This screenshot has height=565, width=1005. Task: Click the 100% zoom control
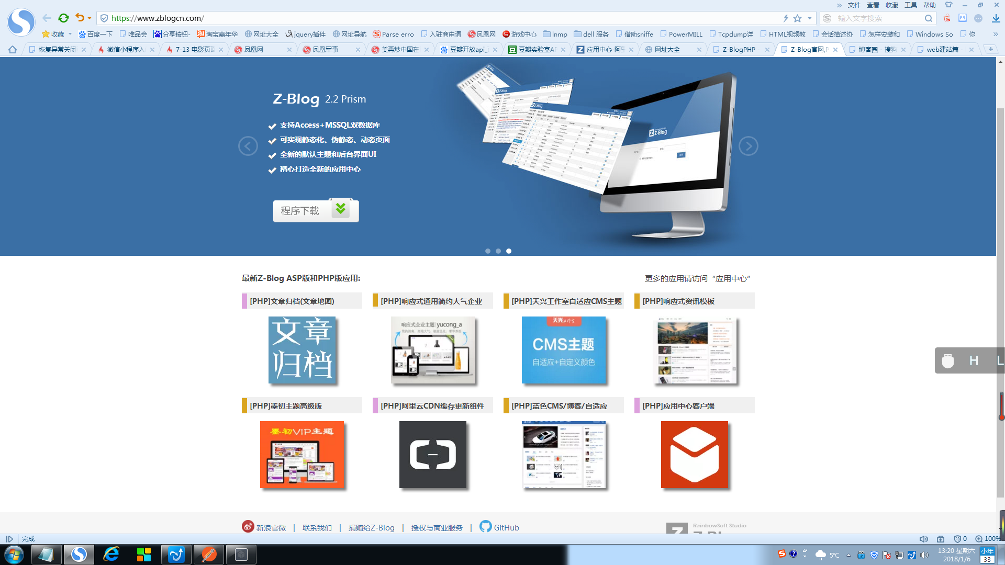(x=987, y=539)
